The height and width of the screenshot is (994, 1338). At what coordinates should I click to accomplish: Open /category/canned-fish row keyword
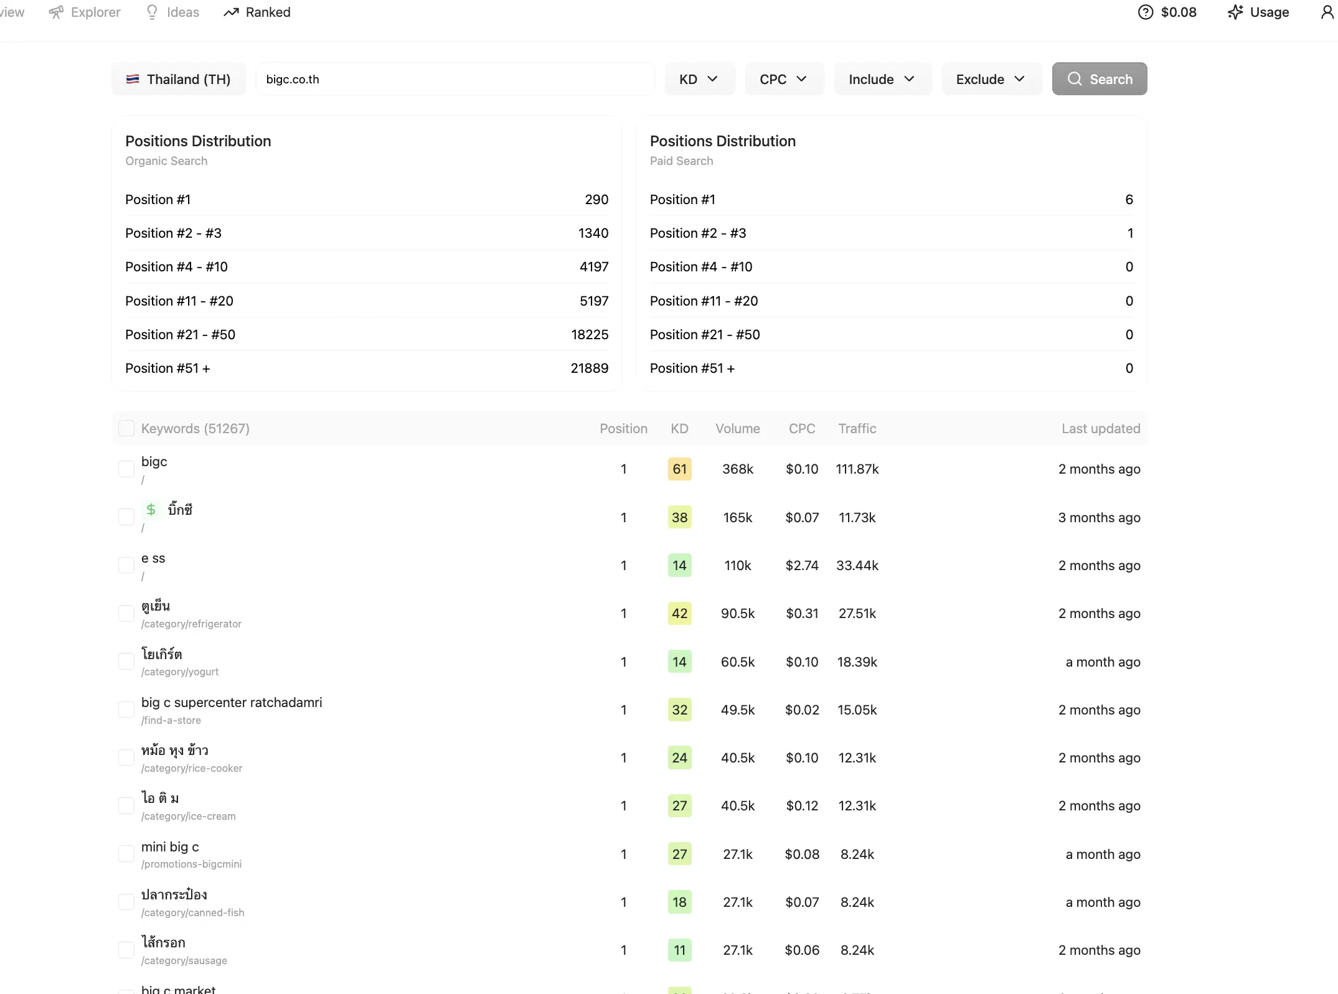tap(174, 895)
